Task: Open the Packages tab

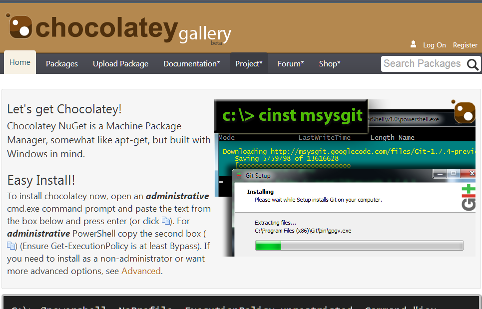Action: 61,63
